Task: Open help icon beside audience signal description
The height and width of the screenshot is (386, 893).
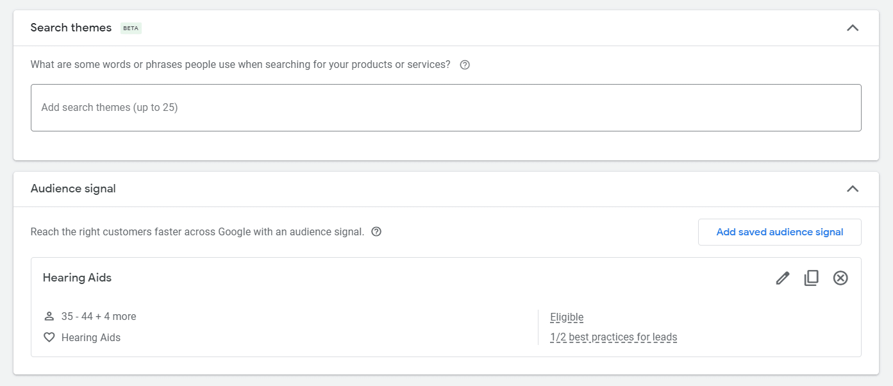Action: (376, 232)
